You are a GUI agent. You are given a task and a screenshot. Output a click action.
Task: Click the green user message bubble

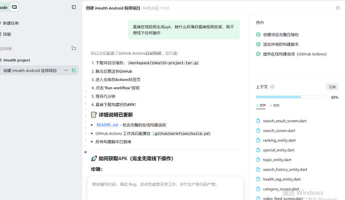tap(184, 29)
